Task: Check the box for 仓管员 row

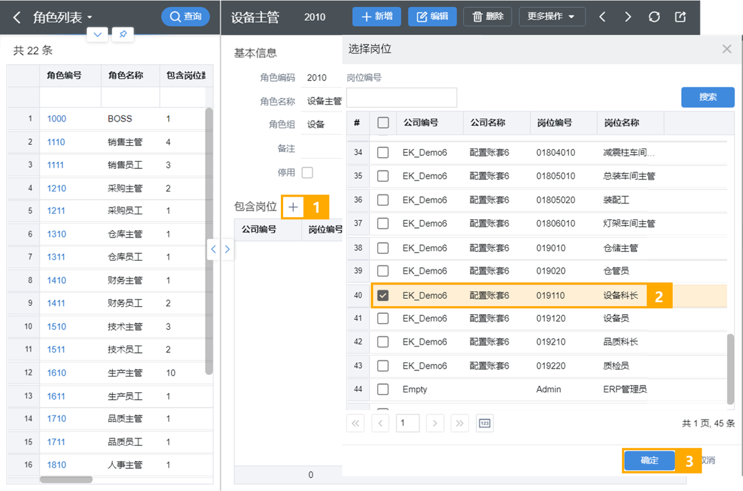Action: [x=383, y=271]
